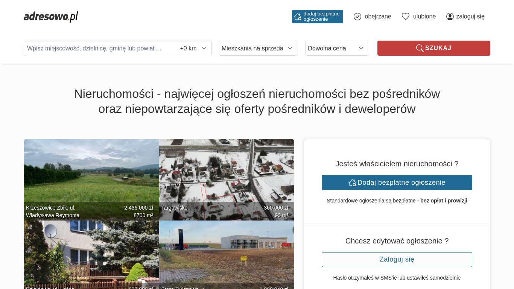Open the obejrzane viewed listings link
This screenshot has height=289, width=514.
pyautogui.click(x=378, y=17)
